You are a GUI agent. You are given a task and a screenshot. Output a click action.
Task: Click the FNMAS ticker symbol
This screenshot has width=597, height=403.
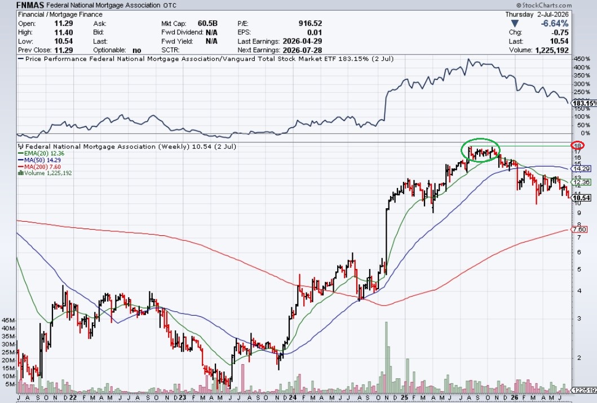click(x=30, y=5)
